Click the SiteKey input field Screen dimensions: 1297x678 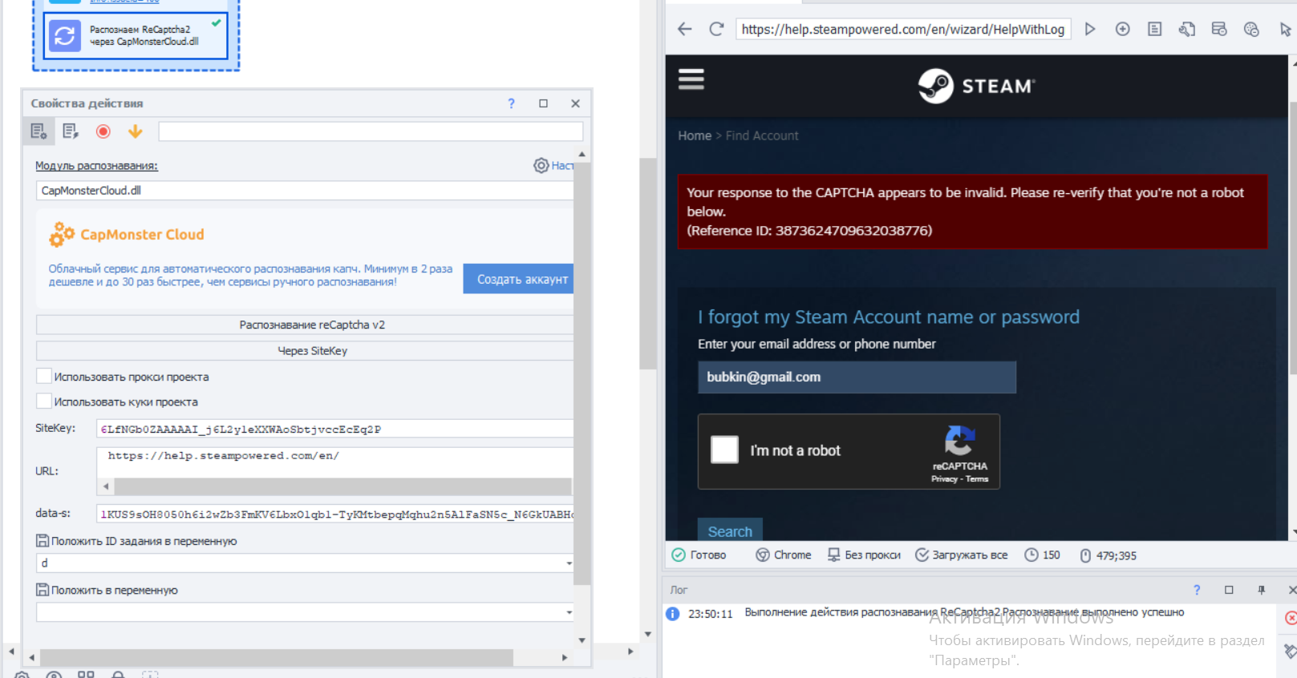334,429
